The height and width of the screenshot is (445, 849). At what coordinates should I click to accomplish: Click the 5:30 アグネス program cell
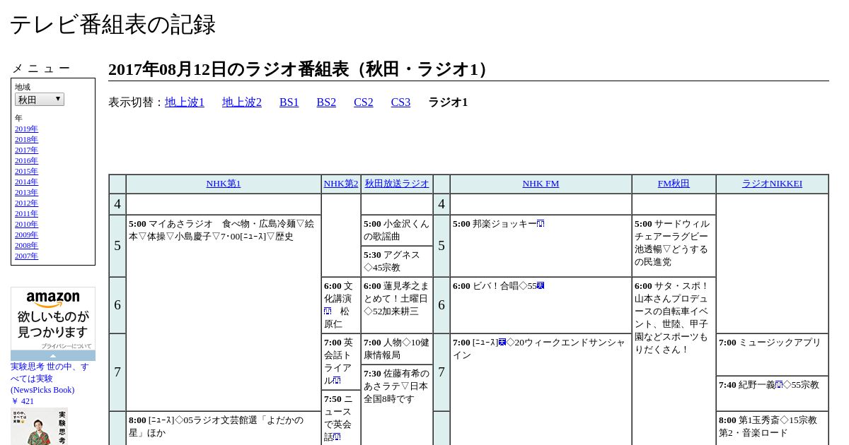(397, 261)
